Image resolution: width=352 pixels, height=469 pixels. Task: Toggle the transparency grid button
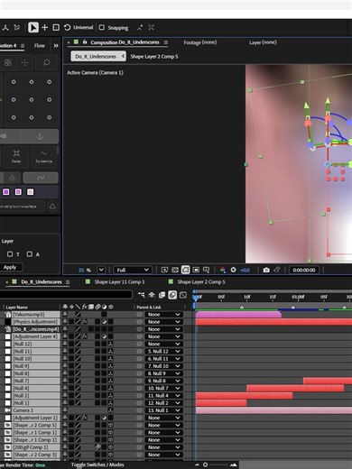point(175,270)
